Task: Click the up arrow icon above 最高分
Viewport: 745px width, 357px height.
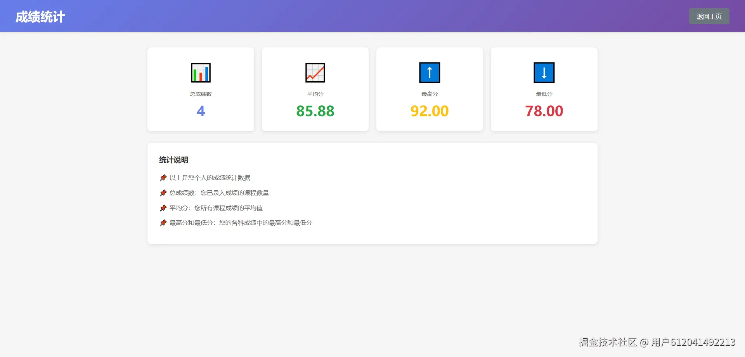Action: coord(430,73)
